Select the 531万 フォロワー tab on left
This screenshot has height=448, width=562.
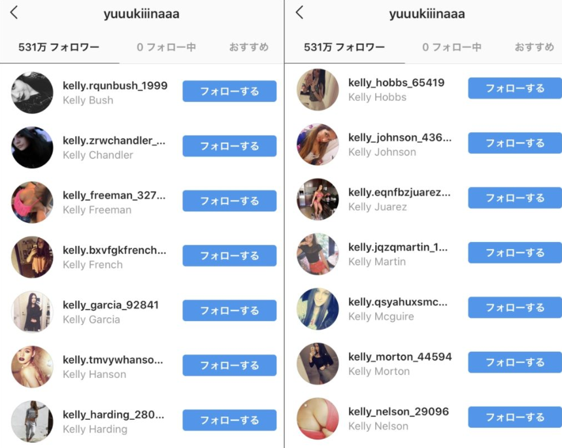pyautogui.click(x=59, y=47)
